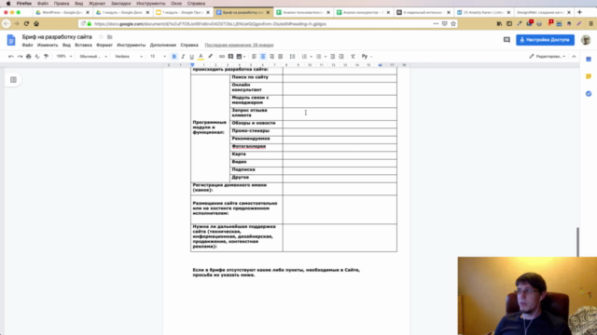Screen dimensions: 597x335
Task: Open the zoom level dropdown
Action: click(x=64, y=57)
